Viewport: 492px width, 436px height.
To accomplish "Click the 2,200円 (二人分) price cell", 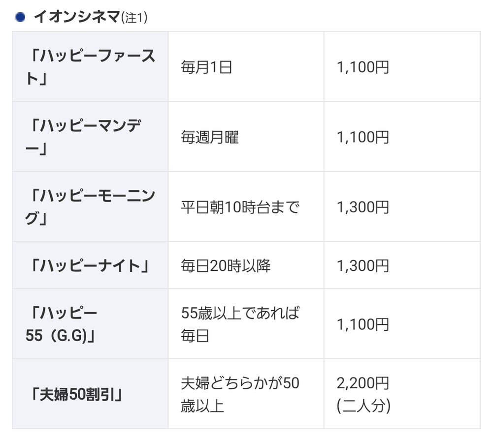I will [x=364, y=394].
